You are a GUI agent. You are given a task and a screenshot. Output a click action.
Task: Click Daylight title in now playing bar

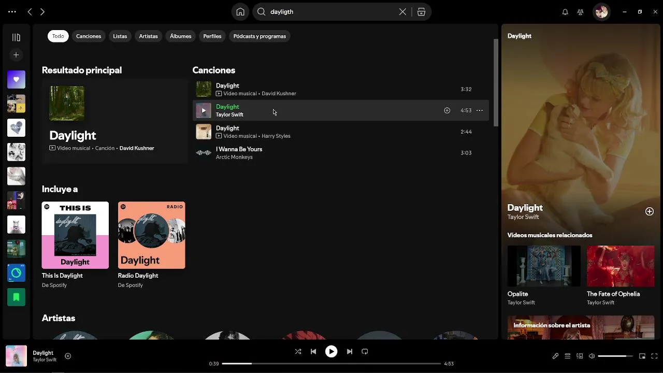pos(43,353)
